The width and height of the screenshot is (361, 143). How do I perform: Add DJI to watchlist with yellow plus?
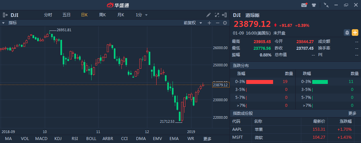point(355,33)
